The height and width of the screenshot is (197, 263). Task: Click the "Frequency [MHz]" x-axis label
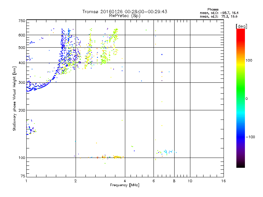(x=125, y=186)
